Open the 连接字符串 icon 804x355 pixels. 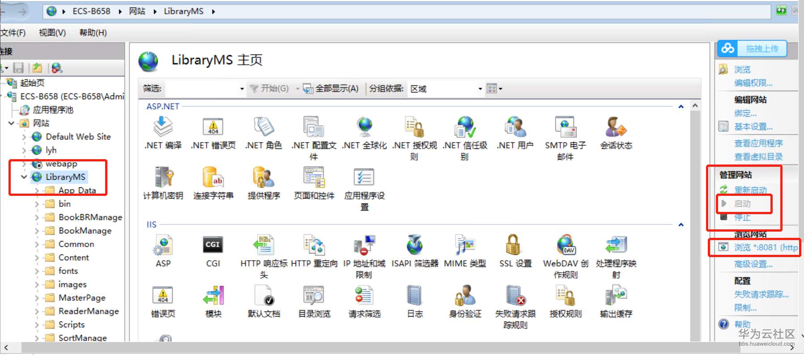point(213,177)
